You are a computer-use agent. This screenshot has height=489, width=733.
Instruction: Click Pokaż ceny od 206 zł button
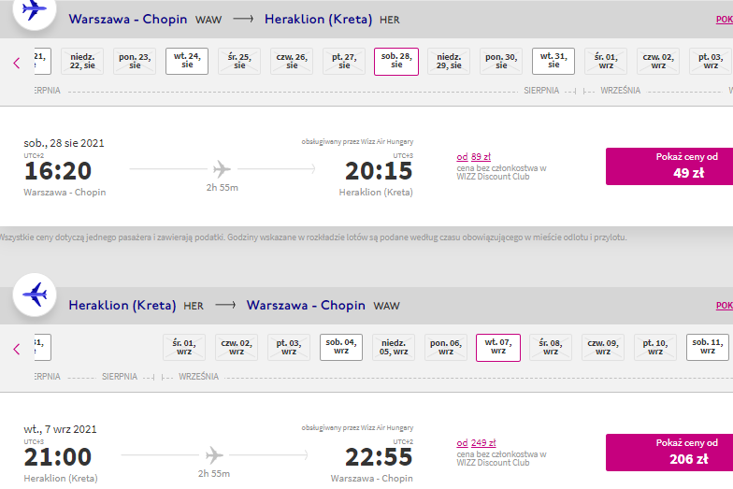669,453
